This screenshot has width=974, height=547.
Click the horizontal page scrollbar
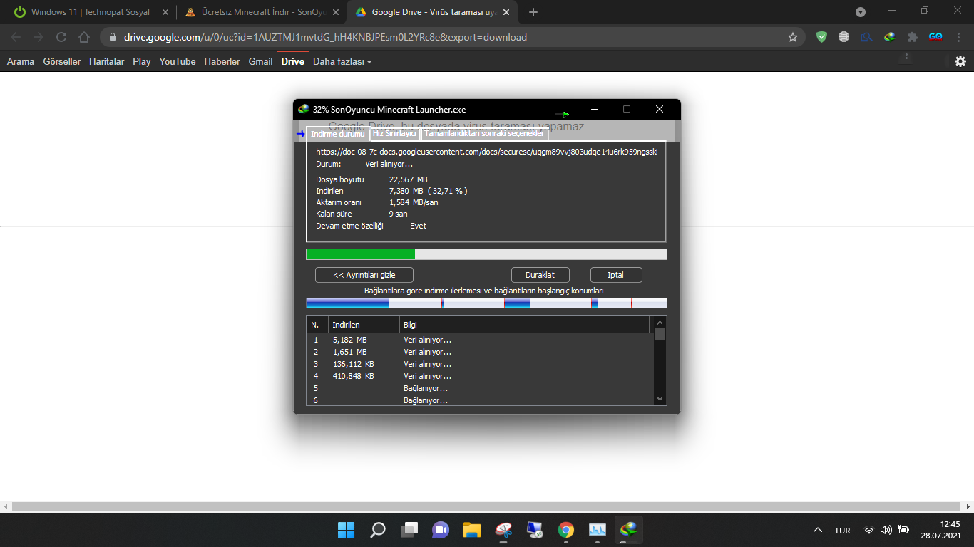(x=487, y=506)
